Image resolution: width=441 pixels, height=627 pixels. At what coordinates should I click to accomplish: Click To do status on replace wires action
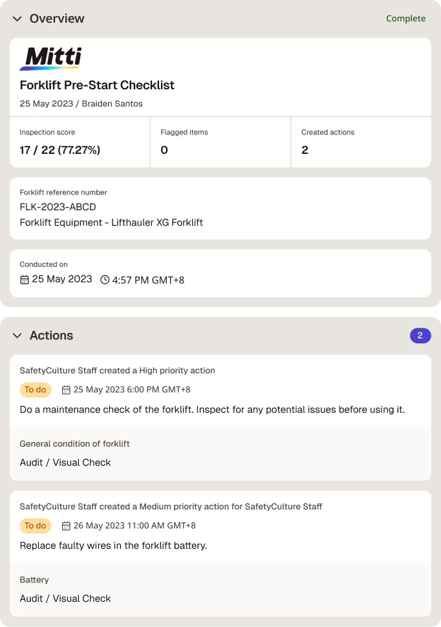[x=35, y=526]
